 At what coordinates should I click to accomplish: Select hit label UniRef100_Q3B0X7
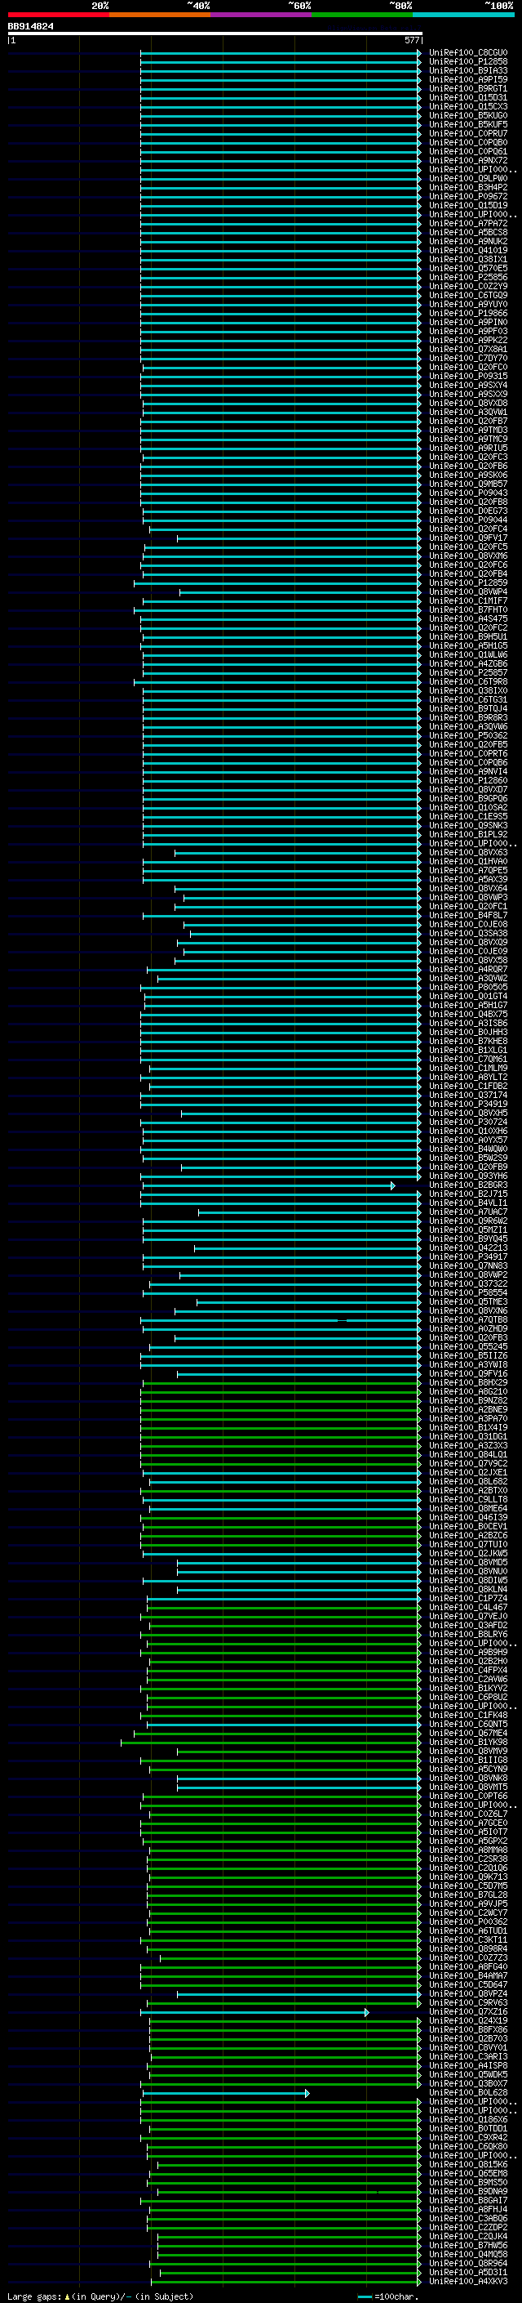pyautogui.click(x=467, y=2085)
